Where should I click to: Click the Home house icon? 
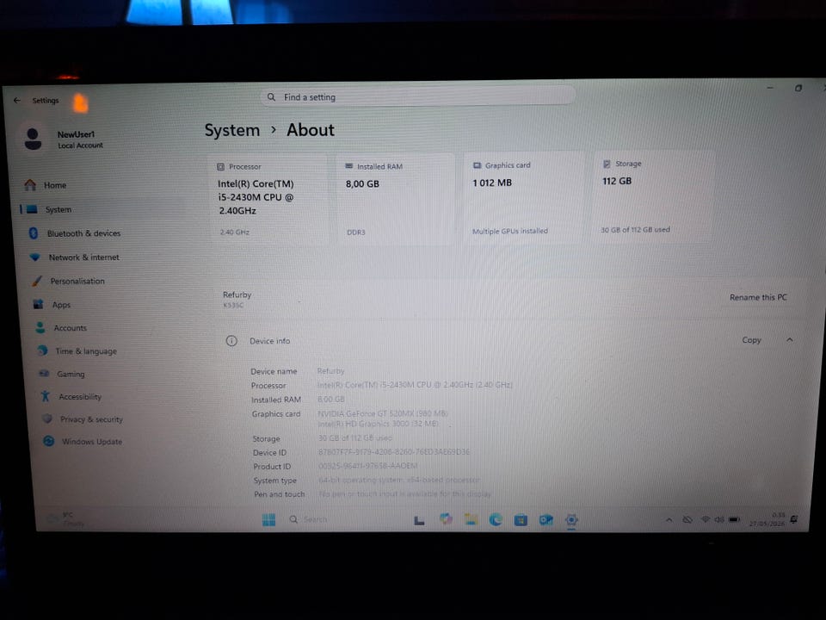(x=30, y=185)
